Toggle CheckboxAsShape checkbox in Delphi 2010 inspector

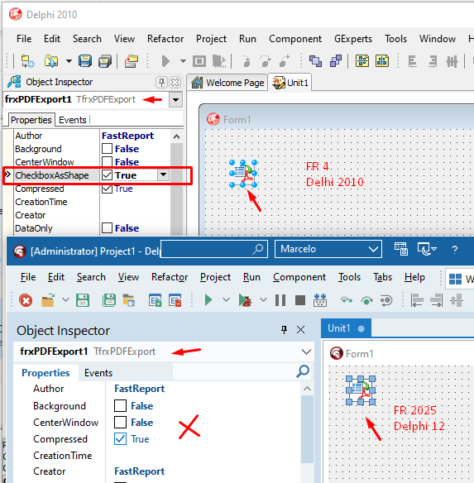107,175
